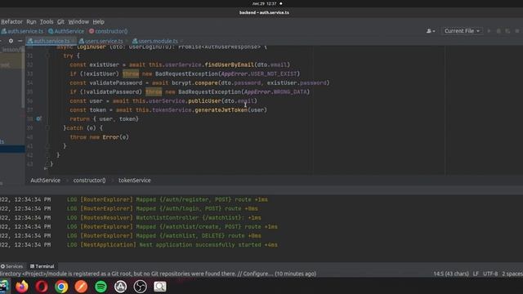Image resolution: width=523 pixels, height=294 pixels.
Task: Click the fold end marker at line 43
Action: click(47, 164)
